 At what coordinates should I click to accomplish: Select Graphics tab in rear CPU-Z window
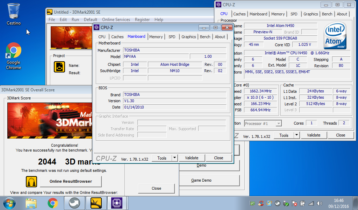tap(310, 14)
